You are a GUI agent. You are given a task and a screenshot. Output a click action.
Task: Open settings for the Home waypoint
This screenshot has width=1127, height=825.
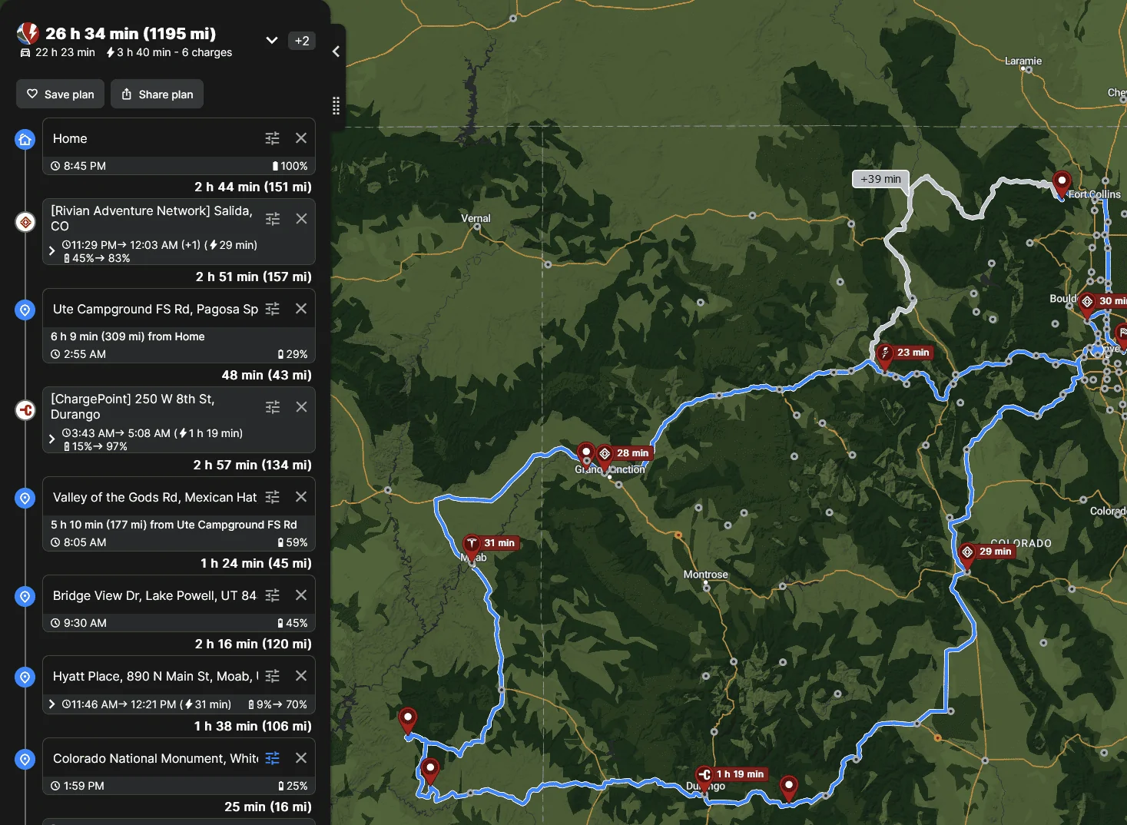(x=273, y=138)
